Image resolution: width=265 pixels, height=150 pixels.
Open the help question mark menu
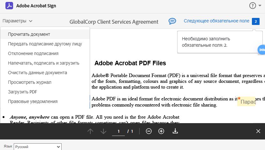coord(253,5)
